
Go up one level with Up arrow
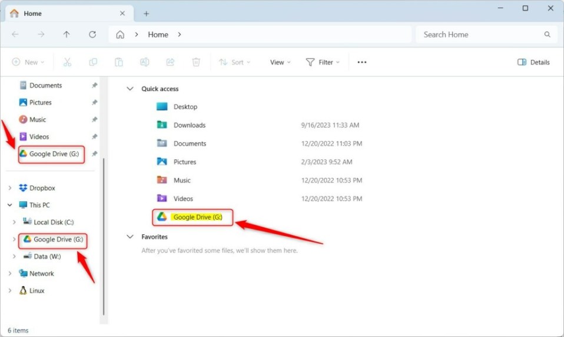67,35
